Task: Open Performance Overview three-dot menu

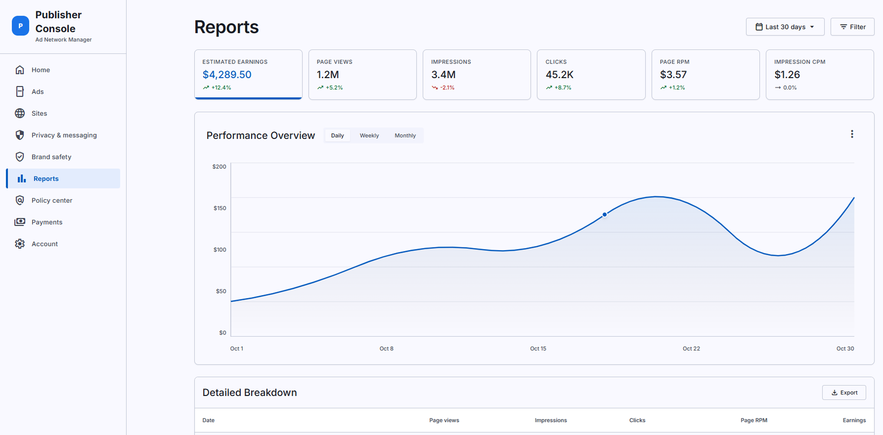Action: pyautogui.click(x=852, y=134)
